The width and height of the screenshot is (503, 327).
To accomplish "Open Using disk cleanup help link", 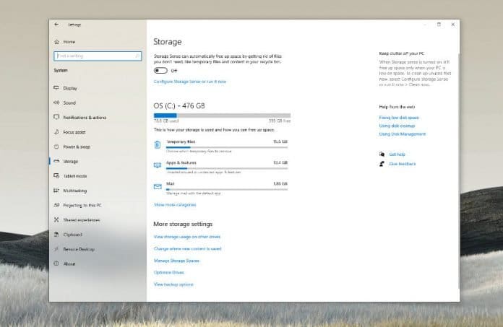I will 397,126.
